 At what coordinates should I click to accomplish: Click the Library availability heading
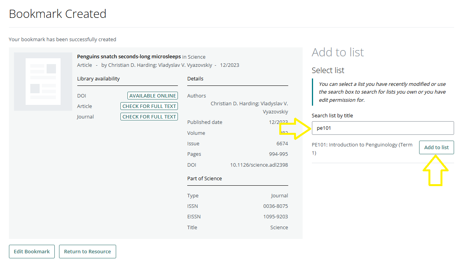[x=98, y=78]
